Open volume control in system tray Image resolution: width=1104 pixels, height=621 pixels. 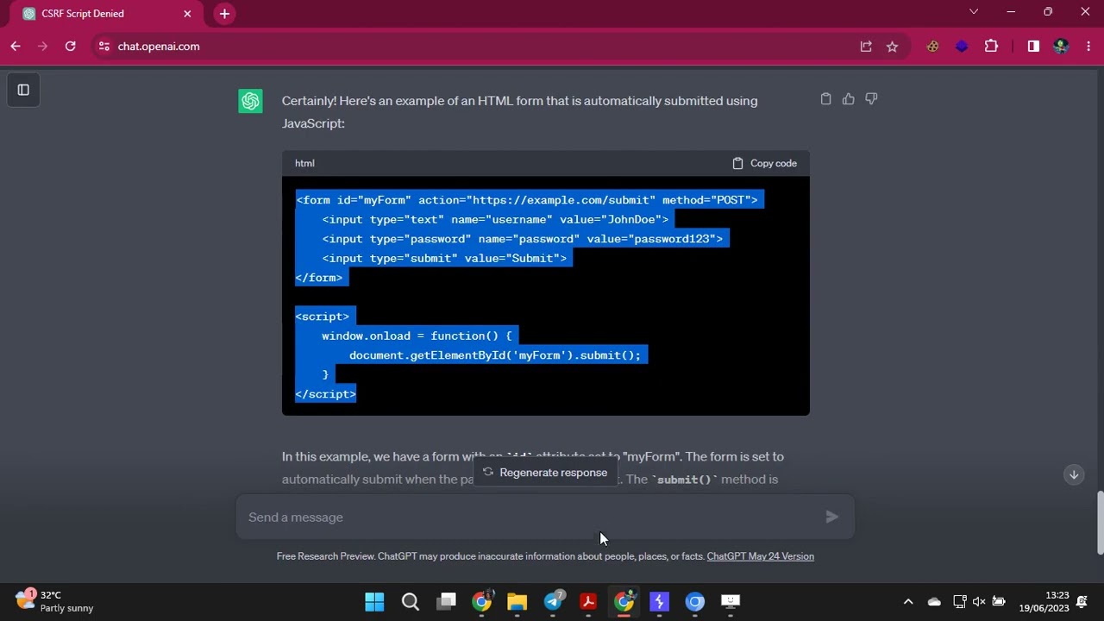click(979, 602)
